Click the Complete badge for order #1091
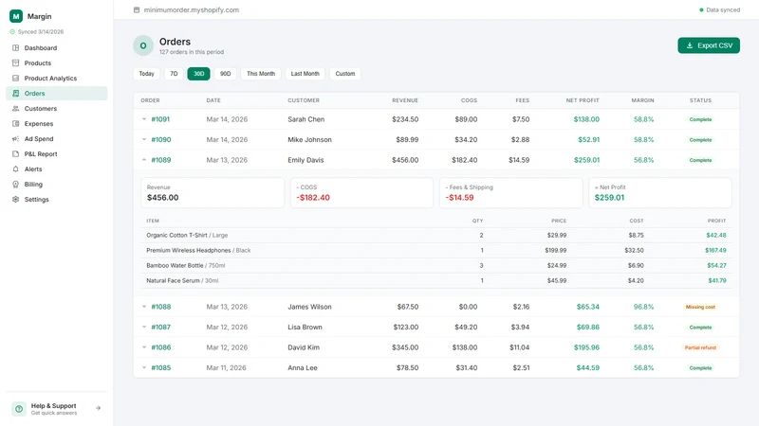This screenshot has height=426, width=759. [x=700, y=119]
